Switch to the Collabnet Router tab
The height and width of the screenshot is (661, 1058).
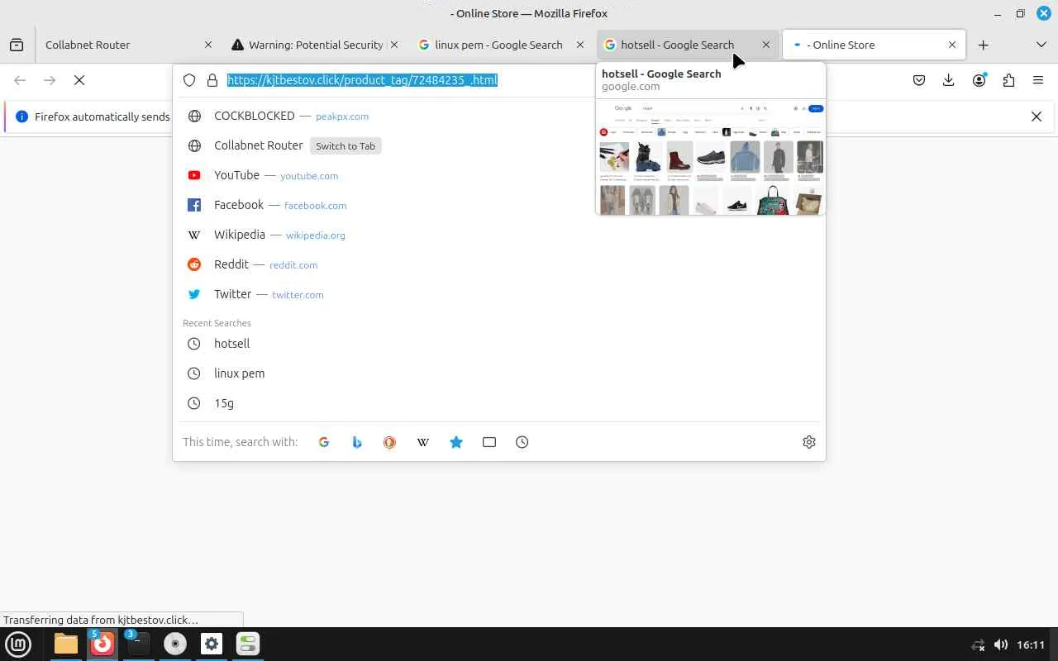(x=126, y=45)
